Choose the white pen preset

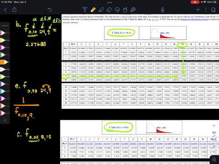pos(5,69)
